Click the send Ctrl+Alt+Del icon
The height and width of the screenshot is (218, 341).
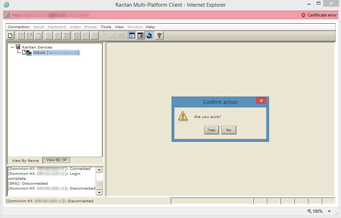pos(94,35)
